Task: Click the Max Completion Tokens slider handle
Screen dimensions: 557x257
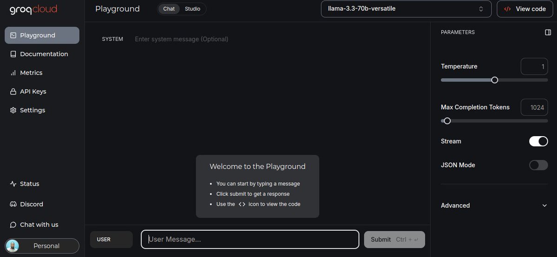Action: (x=447, y=121)
